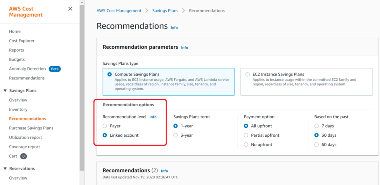Image resolution: width=380 pixels, height=185 pixels.
Task: Select the 60 days lookback period
Action: click(317, 145)
